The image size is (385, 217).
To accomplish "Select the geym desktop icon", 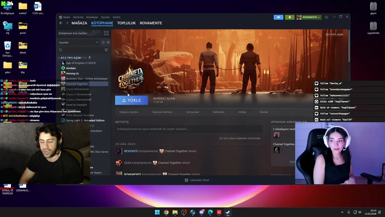I will [x=373, y=8].
